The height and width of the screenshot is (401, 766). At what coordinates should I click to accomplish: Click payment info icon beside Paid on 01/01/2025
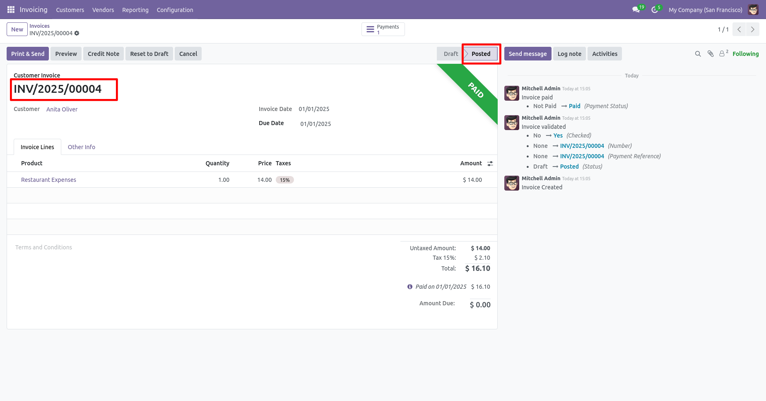410,287
